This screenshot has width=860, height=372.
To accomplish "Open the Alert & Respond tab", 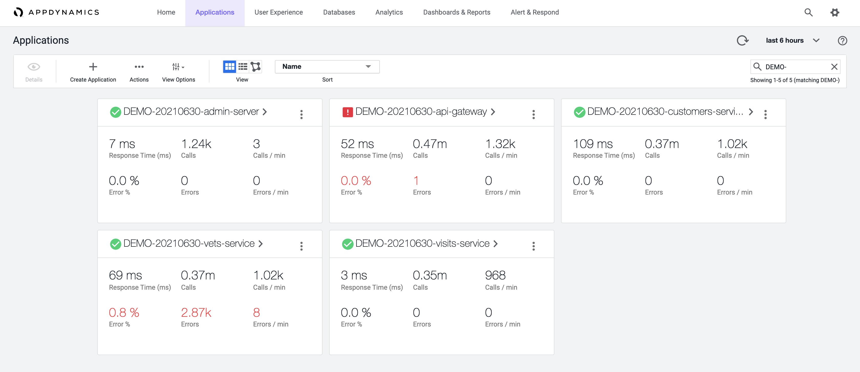I will (534, 12).
